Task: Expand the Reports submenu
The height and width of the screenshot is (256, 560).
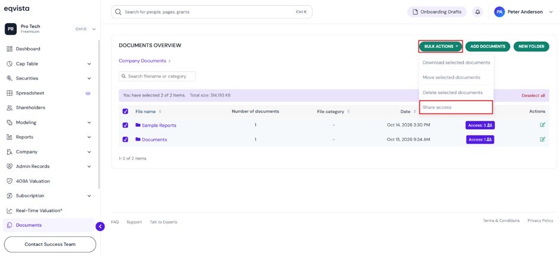Action: click(89, 137)
